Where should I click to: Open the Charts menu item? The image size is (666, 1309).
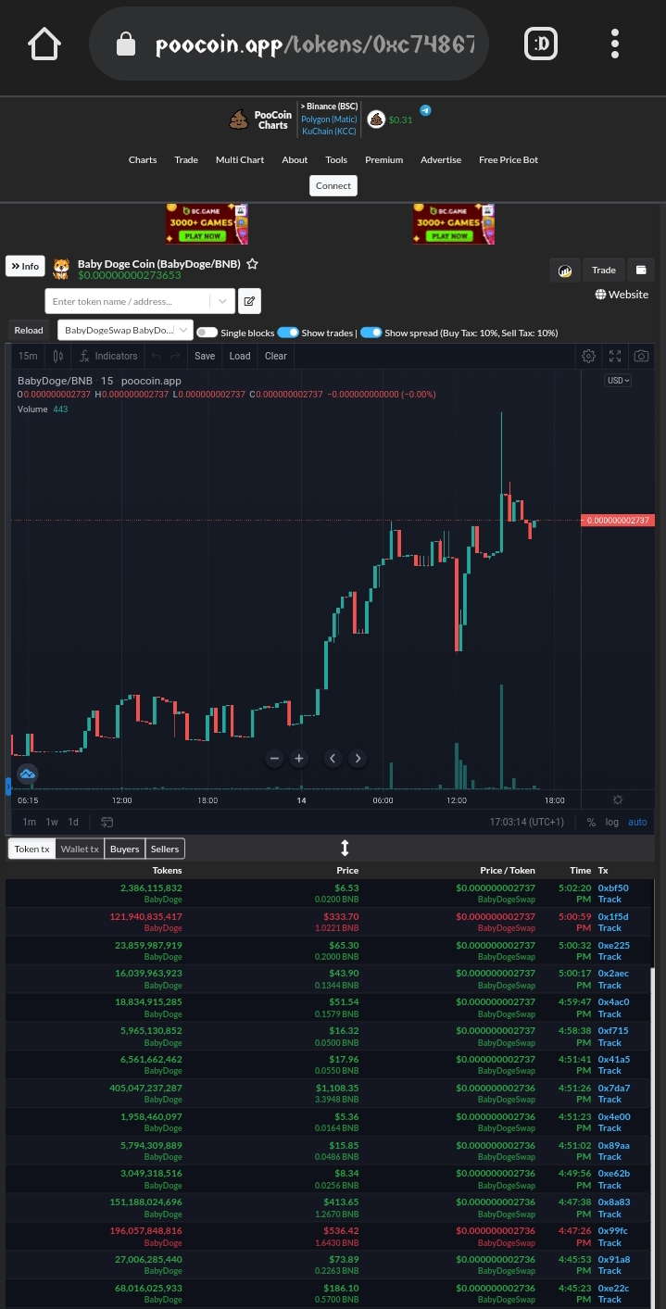click(143, 160)
